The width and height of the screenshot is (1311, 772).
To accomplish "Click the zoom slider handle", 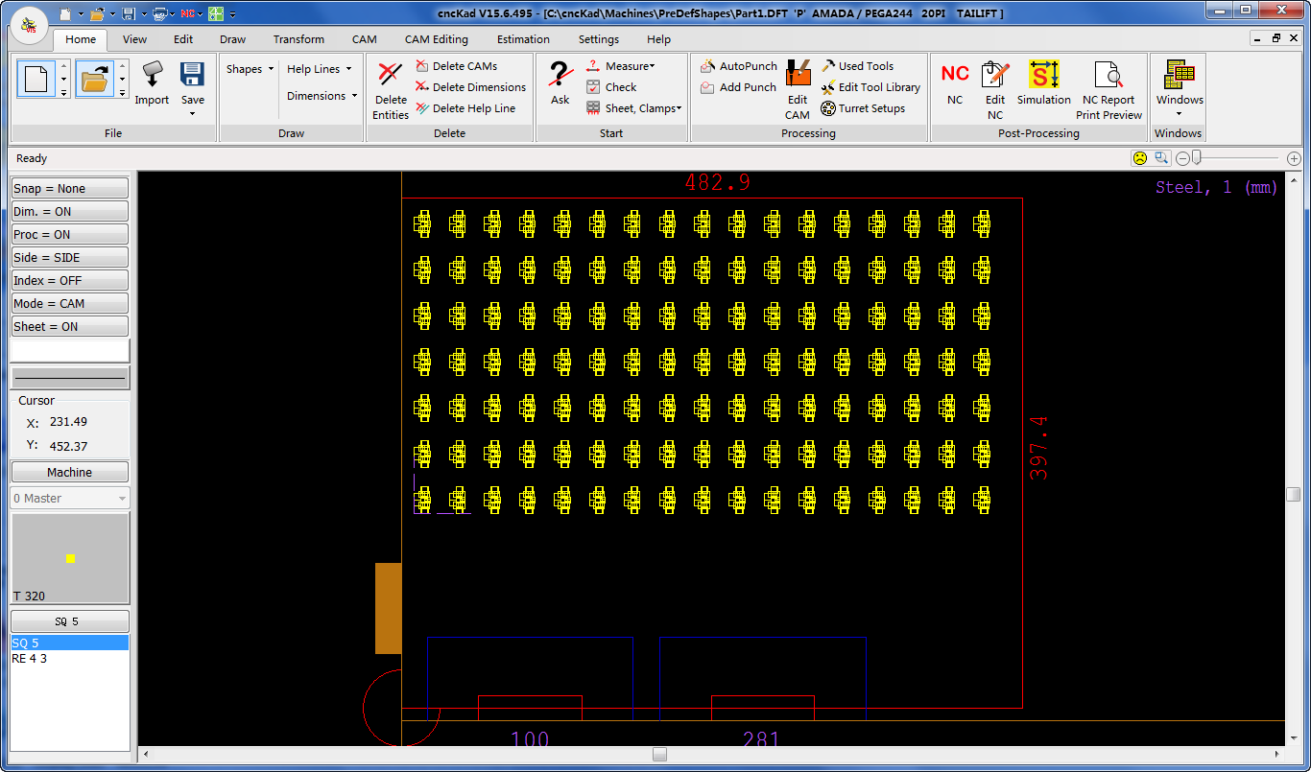I will [x=1197, y=158].
